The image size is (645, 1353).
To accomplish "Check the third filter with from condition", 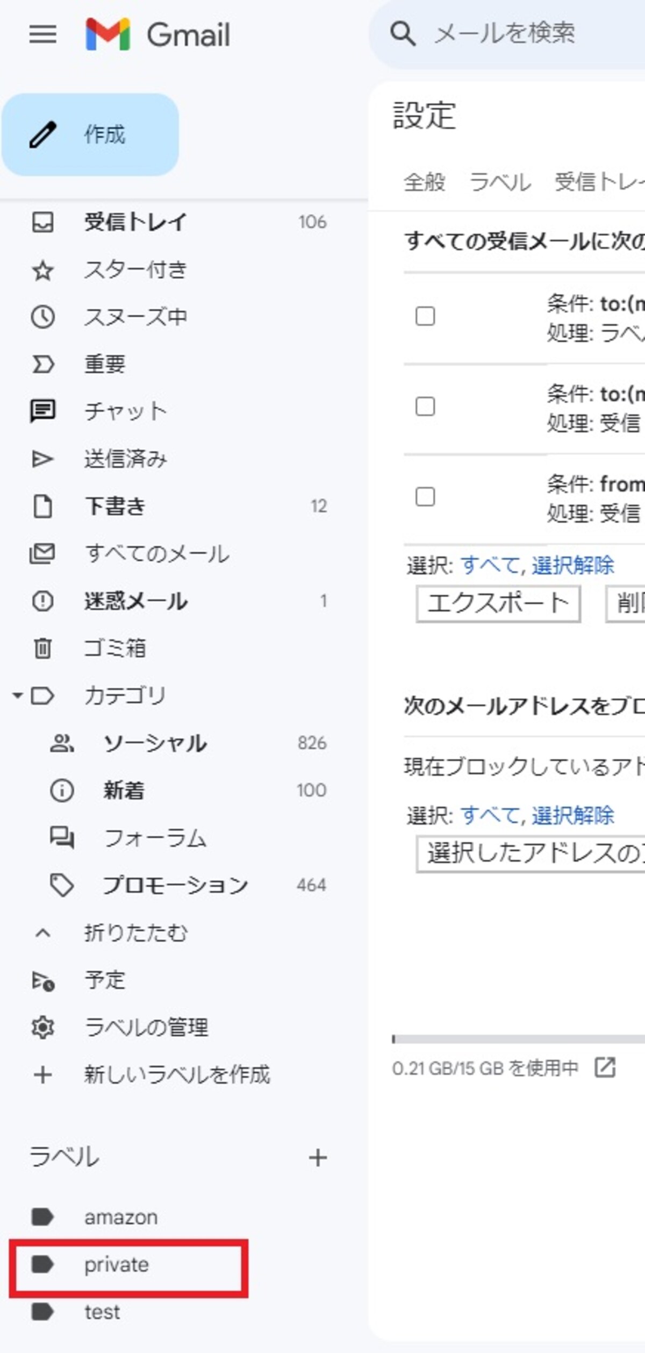I will coord(425,497).
